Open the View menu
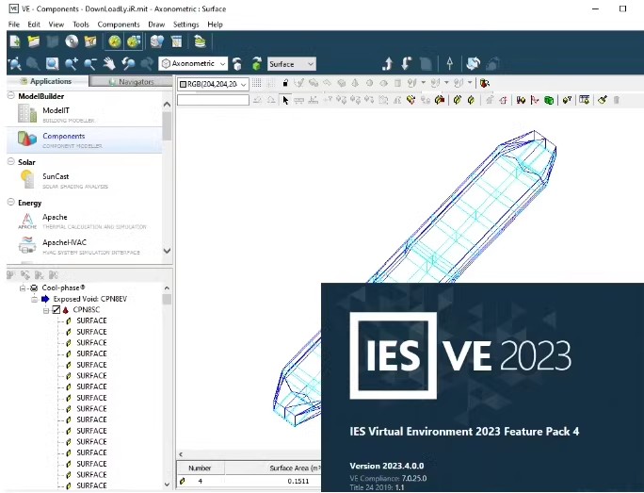The width and height of the screenshot is (644, 493). 56,25
